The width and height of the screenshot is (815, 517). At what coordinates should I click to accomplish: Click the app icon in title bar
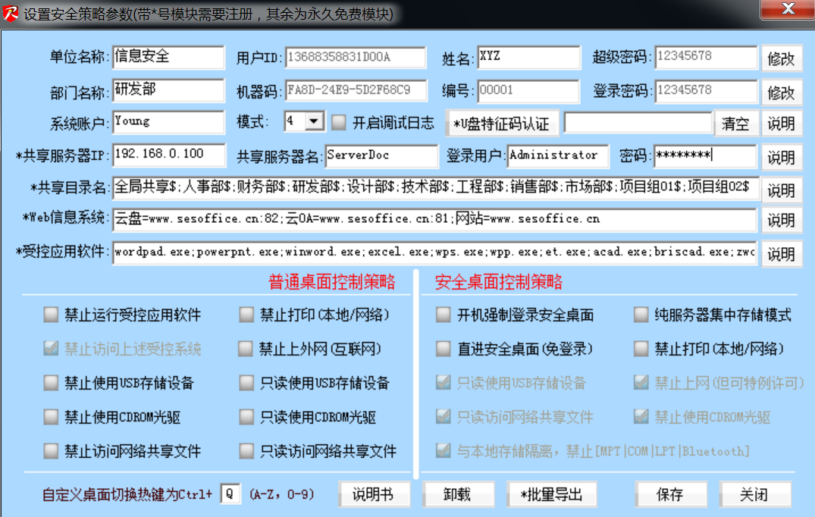point(11,14)
